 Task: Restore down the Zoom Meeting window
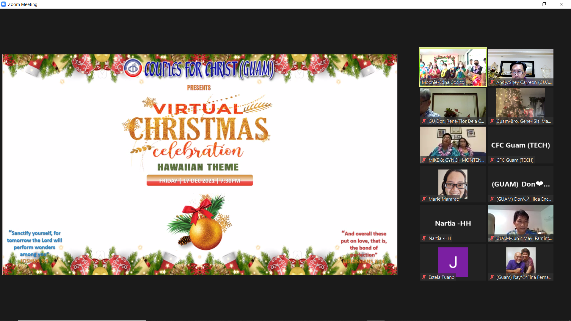click(544, 4)
